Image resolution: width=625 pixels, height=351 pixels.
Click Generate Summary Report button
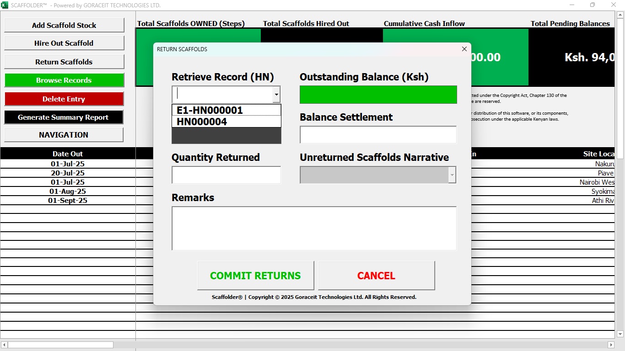64,117
